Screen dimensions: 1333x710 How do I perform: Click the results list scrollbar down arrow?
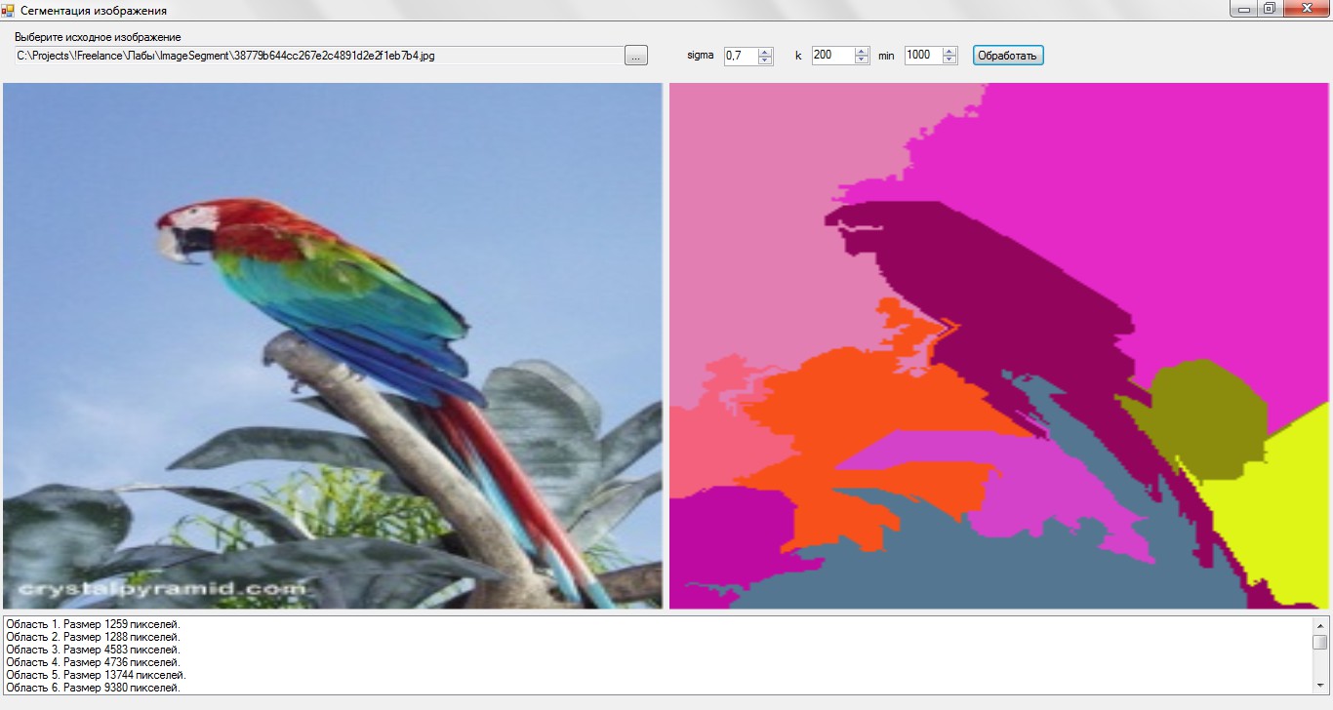click(x=1320, y=687)
